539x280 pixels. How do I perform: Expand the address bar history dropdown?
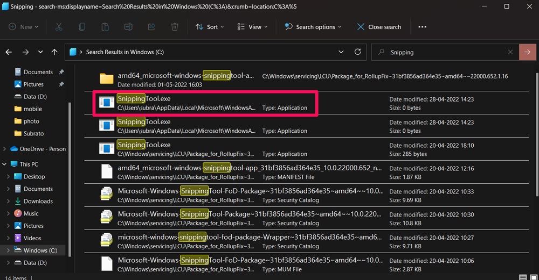tap(341, 52)
